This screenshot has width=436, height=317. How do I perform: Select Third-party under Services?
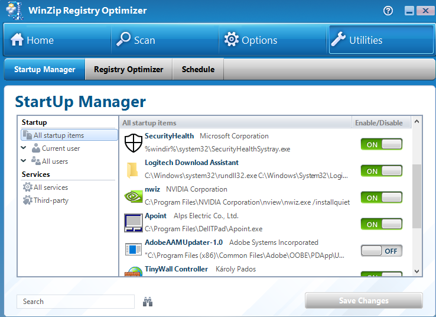point(51,200)
